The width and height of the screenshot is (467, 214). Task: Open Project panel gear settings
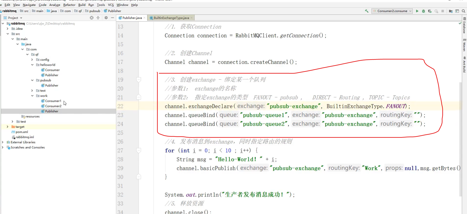[106, 18]
